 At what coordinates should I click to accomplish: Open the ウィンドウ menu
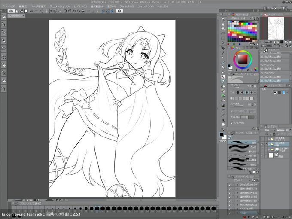tap(146, 6)
